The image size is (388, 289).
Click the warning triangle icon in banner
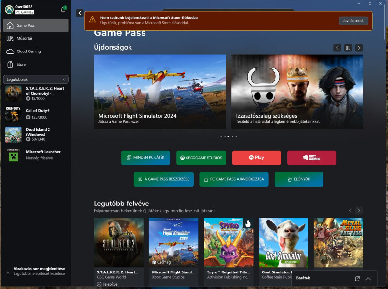click(92, 19)
